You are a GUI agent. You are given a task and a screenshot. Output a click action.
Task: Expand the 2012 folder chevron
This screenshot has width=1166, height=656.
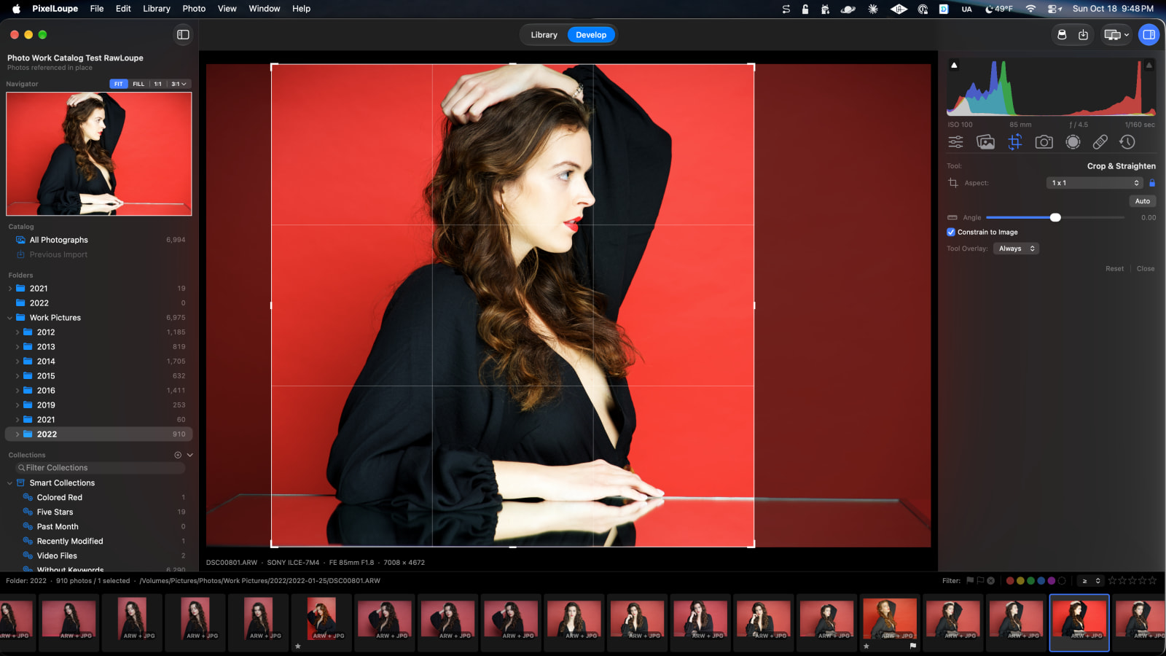(17, 332)
